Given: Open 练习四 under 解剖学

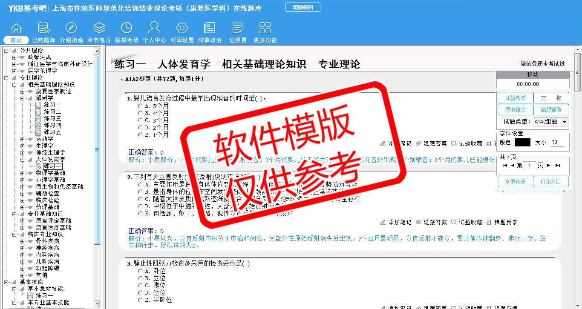Looking at the screenshot, I should [x=53, y=126].
